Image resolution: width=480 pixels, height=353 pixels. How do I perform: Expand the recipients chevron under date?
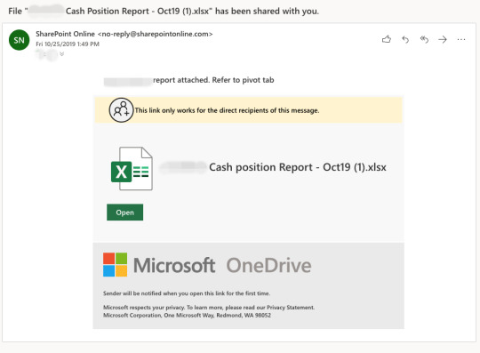[x=62, y=54]
